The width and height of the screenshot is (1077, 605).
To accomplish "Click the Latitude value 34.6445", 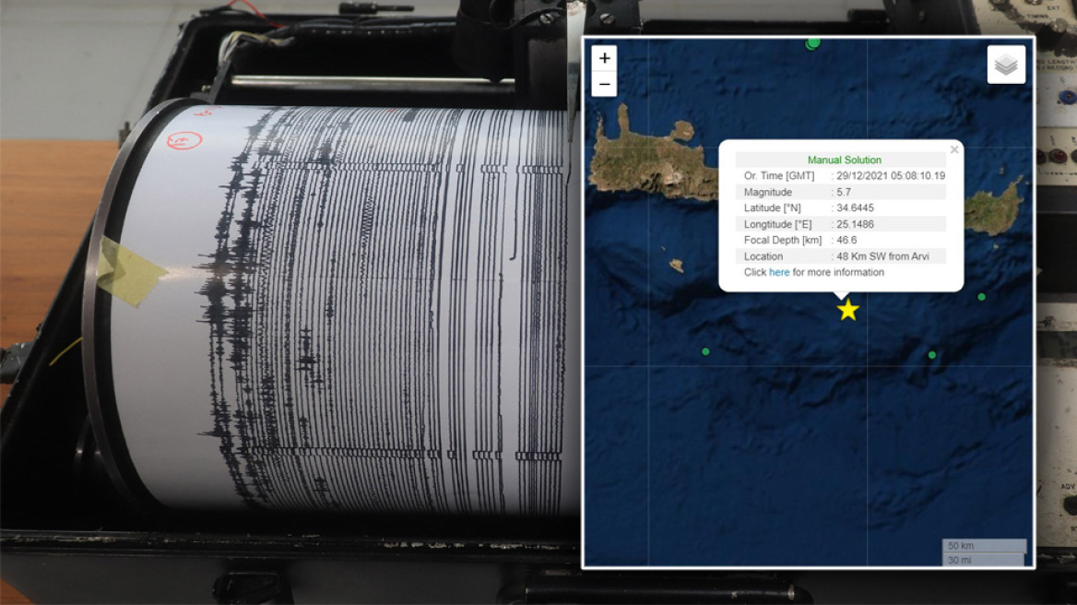I will 857,208.
